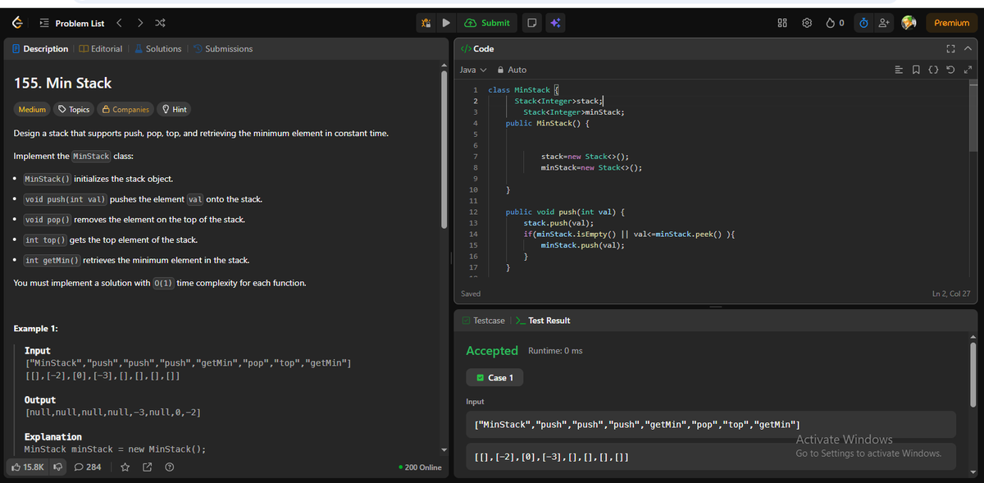Image resolution: width=984 pixels, height=483 pixels.
Task: Switch to the Testcase tab
Action: tap(483, 321)
